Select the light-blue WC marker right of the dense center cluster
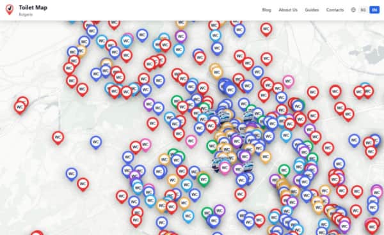 (286, 135)
